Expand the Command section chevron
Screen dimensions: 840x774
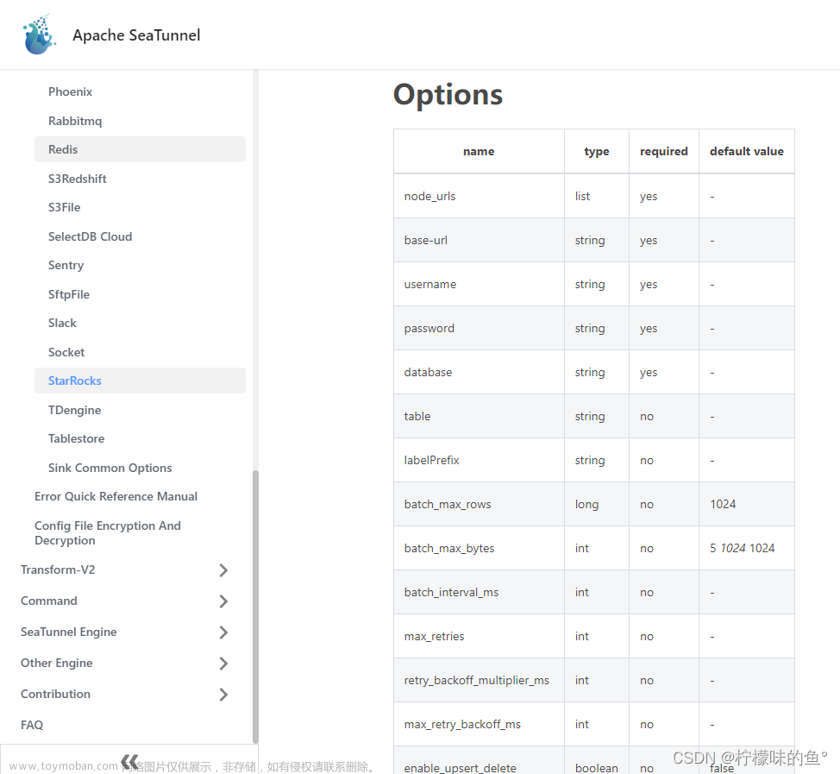(x=223, y=601)
